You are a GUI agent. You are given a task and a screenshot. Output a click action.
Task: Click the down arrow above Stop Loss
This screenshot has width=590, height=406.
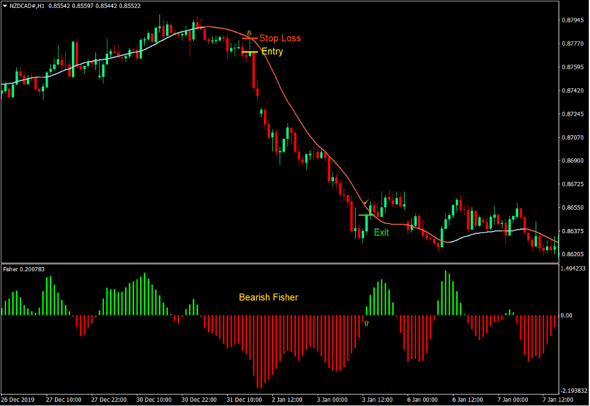click(x=249, y=33)
